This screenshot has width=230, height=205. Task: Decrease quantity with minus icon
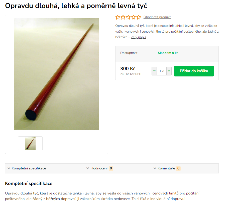click(154, 71)
